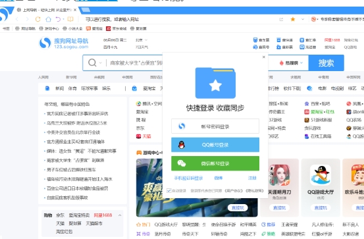Close the 上网导航 tab
This screenshot has height=239, width=364.
coord(75,10)
